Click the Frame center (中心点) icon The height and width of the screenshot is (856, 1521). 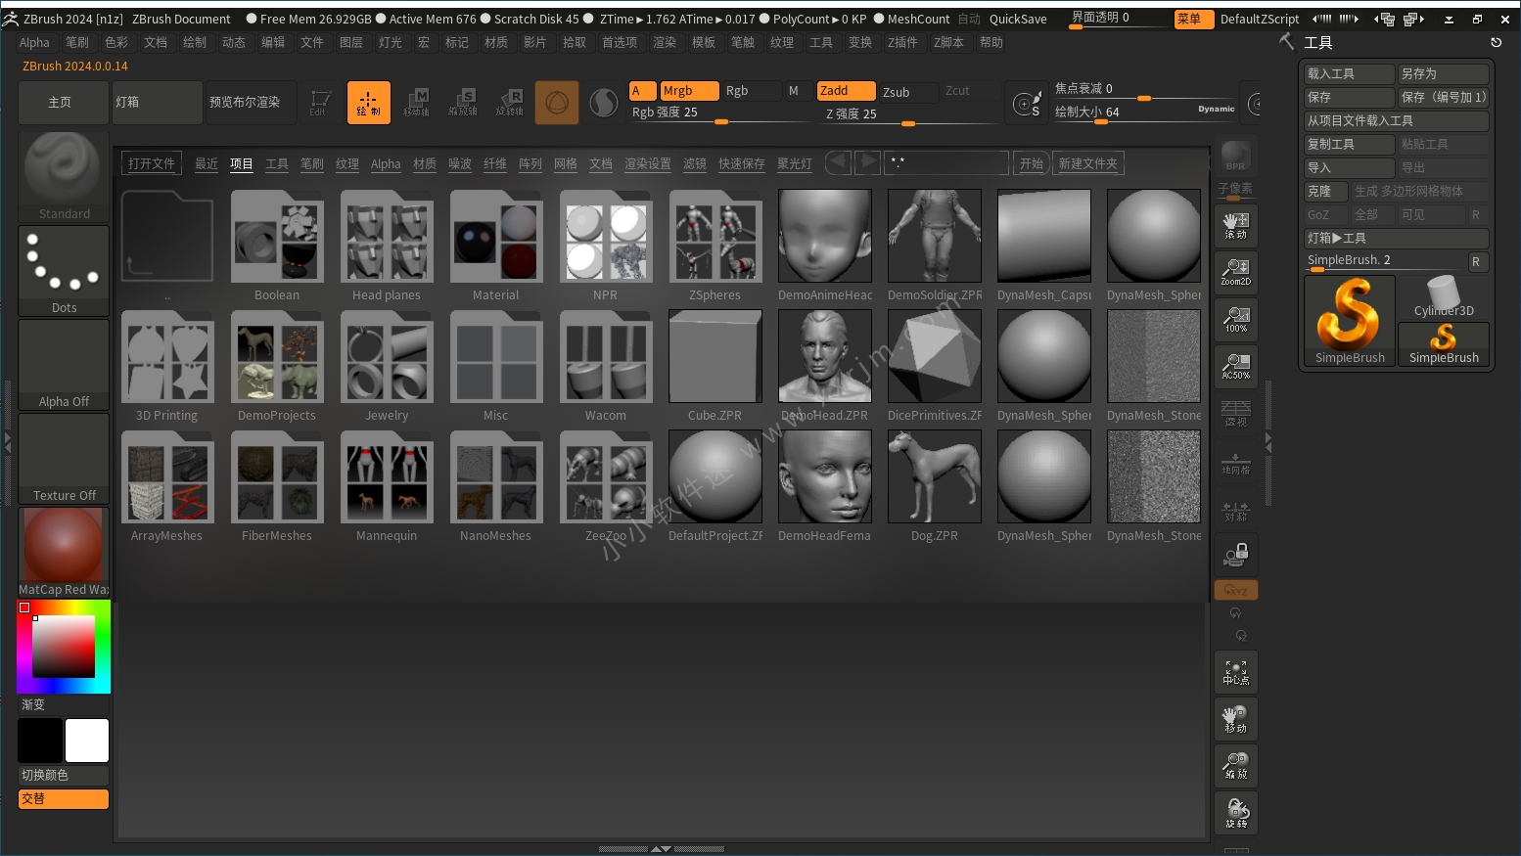tap(1235, 672)
